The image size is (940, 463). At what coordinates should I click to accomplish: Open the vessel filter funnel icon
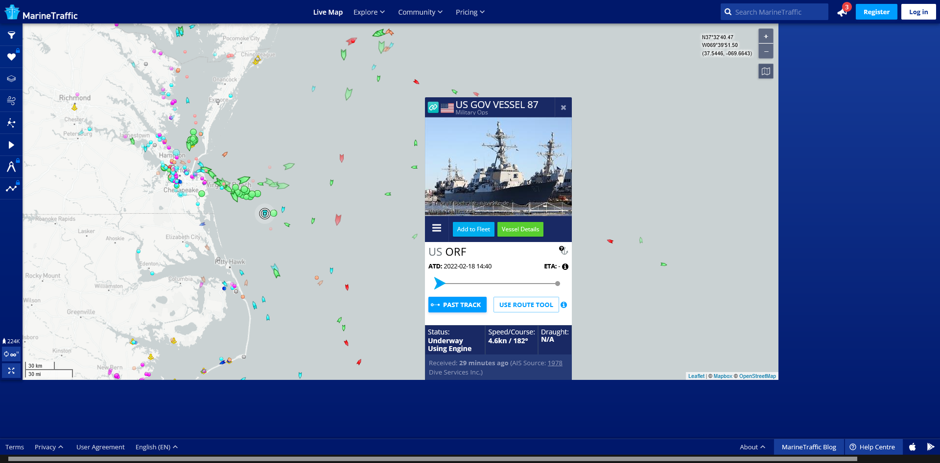(11, 35)
